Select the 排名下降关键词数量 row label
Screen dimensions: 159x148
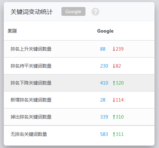tap(31, 83)
